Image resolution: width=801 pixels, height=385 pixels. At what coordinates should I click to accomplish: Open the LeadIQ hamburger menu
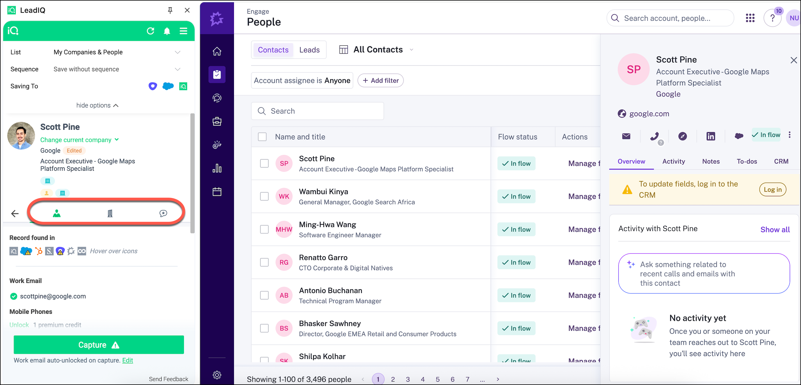(183, 31)
